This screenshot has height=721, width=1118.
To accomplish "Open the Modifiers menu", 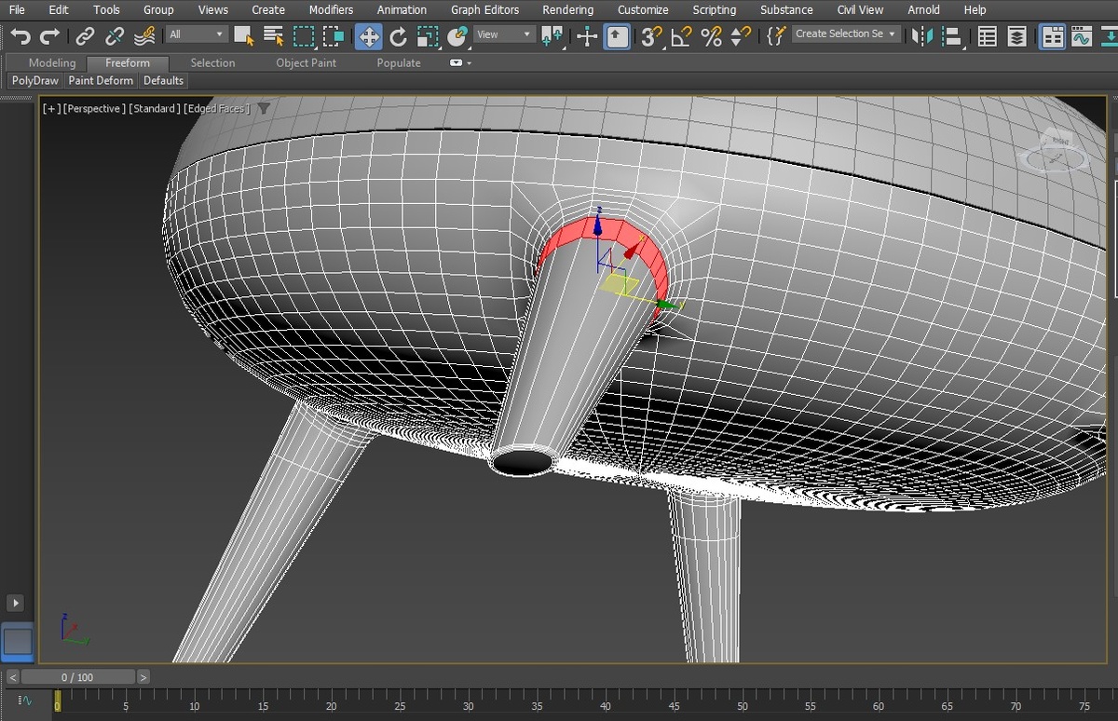I will pyautogui.click(x=331, y=9).
